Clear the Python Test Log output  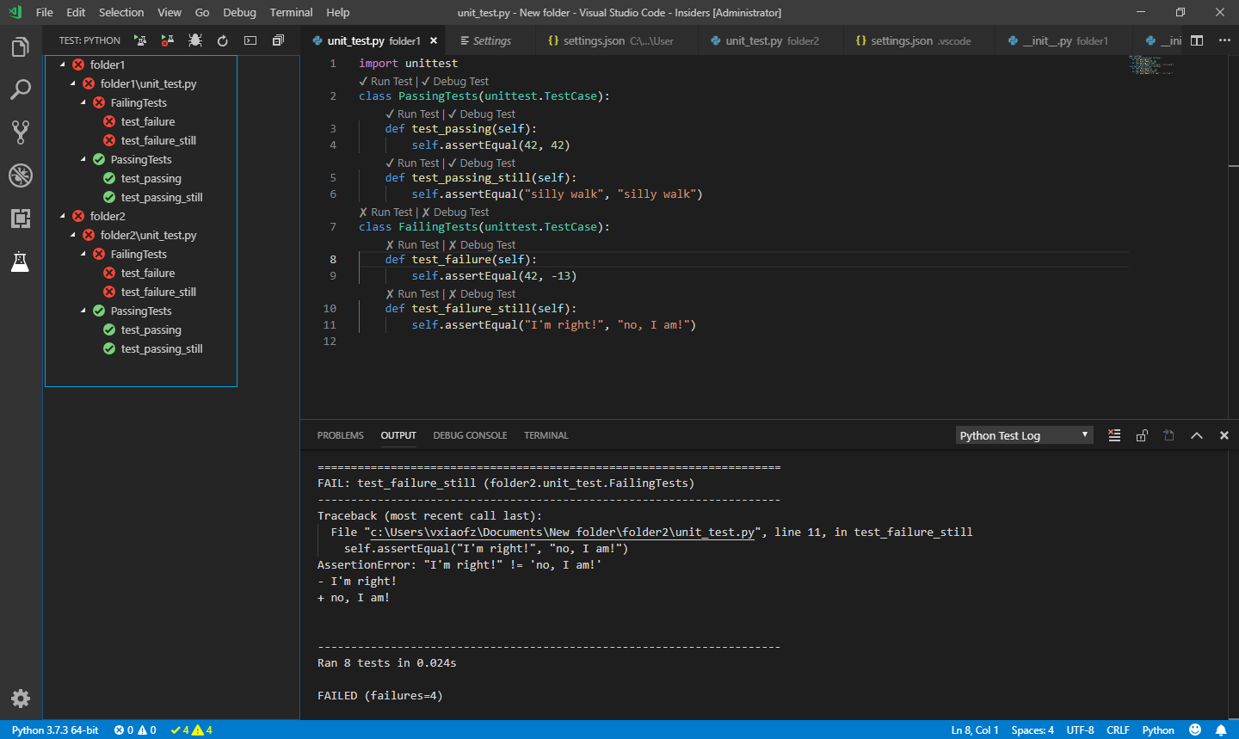[x=1114, y=435]
